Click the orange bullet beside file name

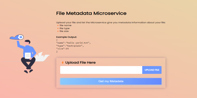pyautogui.click(x=58, y=25)
